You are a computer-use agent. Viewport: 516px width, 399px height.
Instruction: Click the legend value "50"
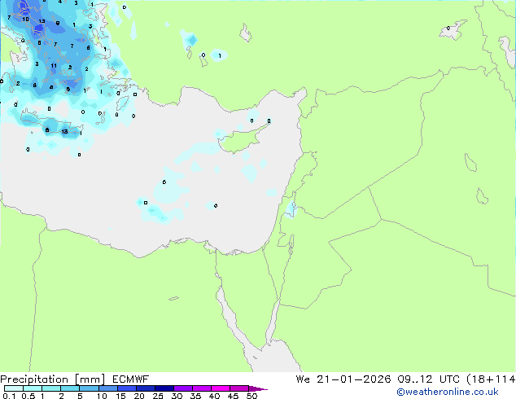pyautogui.click(x=251, y=396)
